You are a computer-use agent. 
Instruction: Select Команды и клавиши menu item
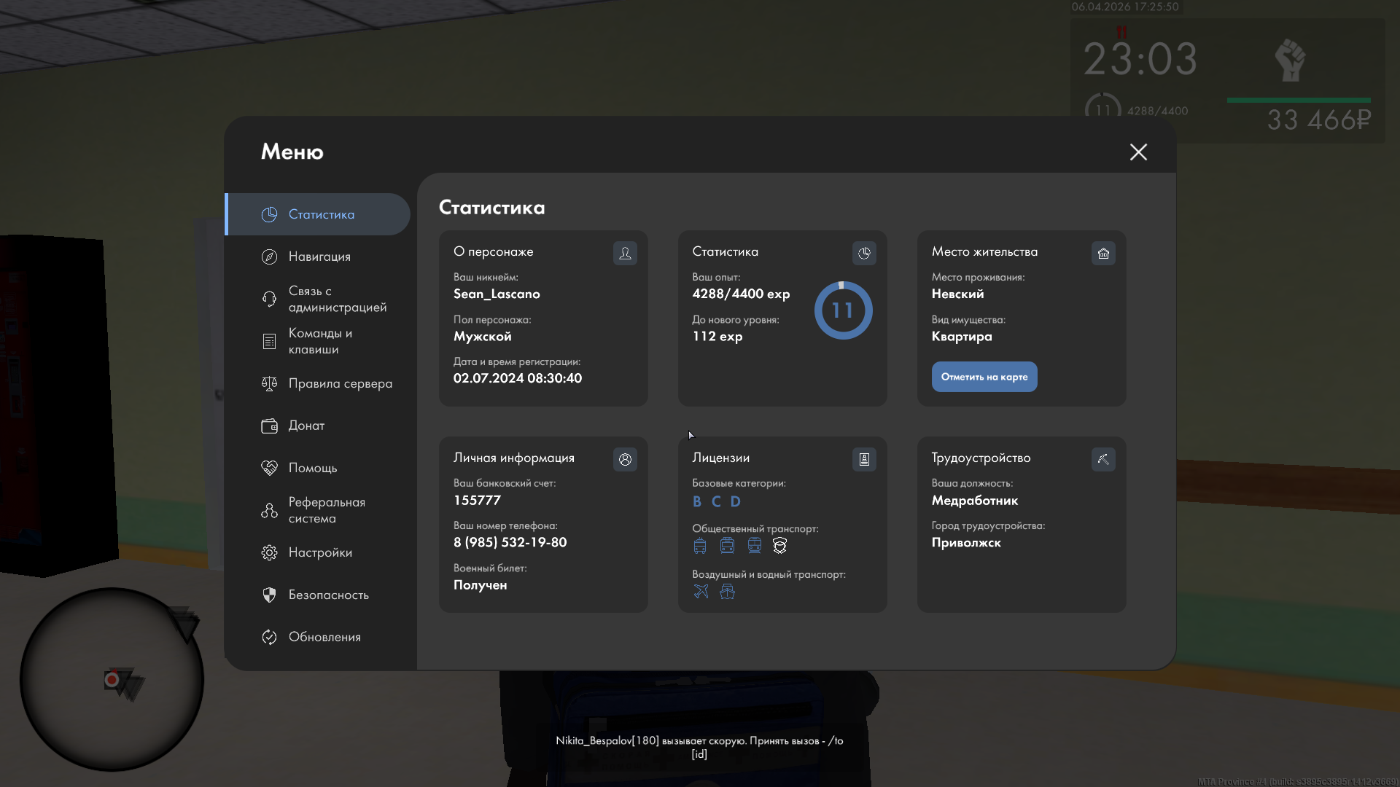tap(321, 341)
